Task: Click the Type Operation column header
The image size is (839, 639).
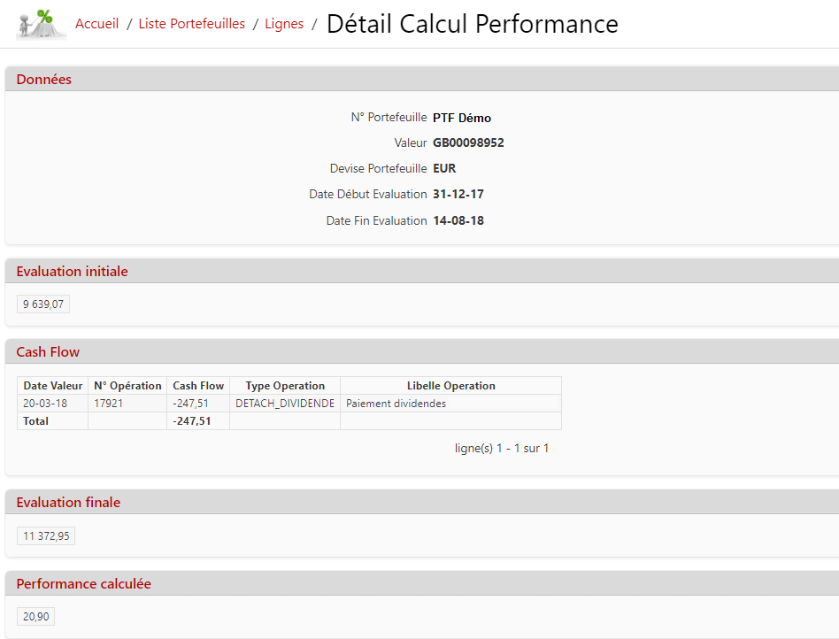Action: tap(285, 386)
